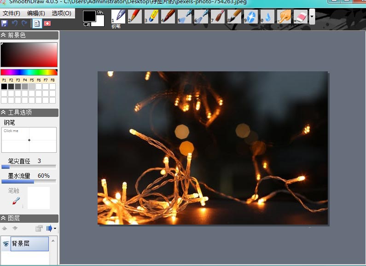The height and width of the screenshot is (266, 366).
Task: Click the rainbow hue strip
Action: pos(29,72)
